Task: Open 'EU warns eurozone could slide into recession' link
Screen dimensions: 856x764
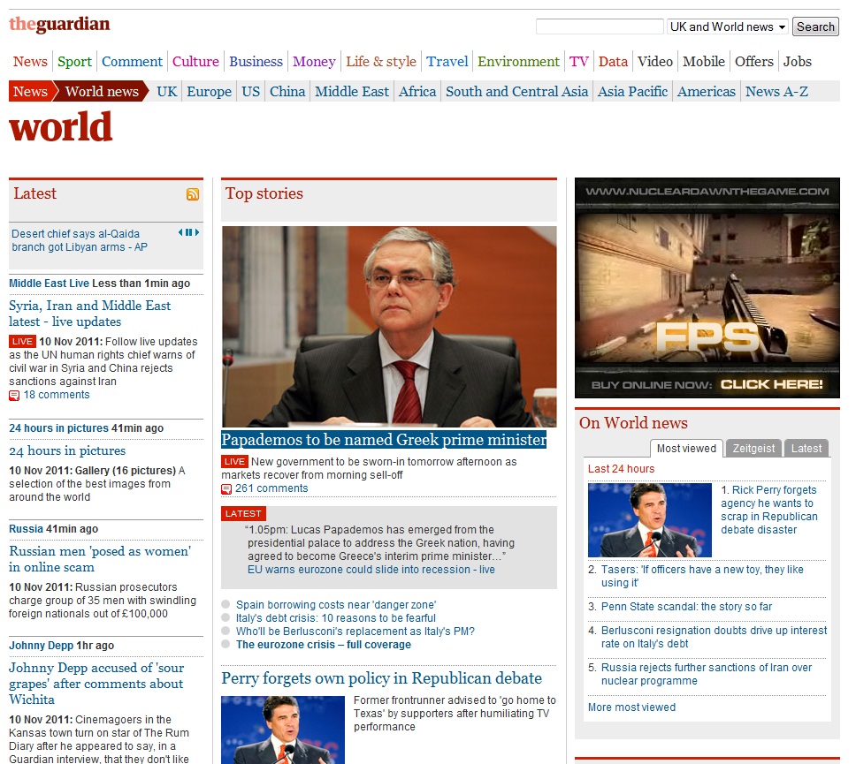Action: tap(371, 570)
